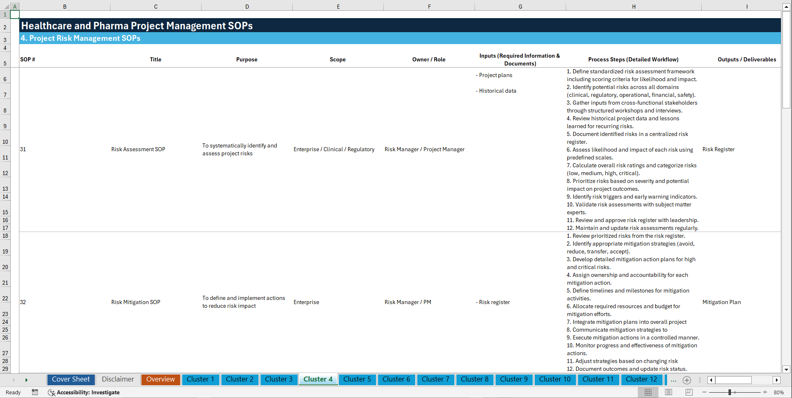Go to the Cover Sheet tab
The height and width of the screenshot is (398, 792).
71,379
